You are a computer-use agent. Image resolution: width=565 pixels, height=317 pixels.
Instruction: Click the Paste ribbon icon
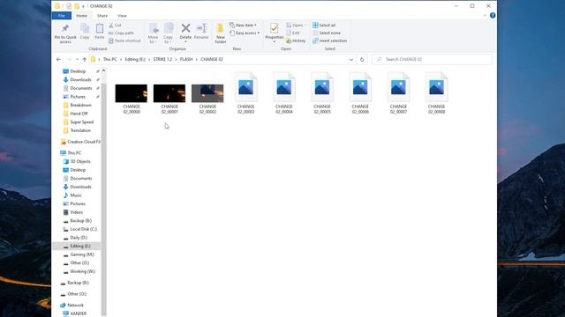click(x=100, y=29)
